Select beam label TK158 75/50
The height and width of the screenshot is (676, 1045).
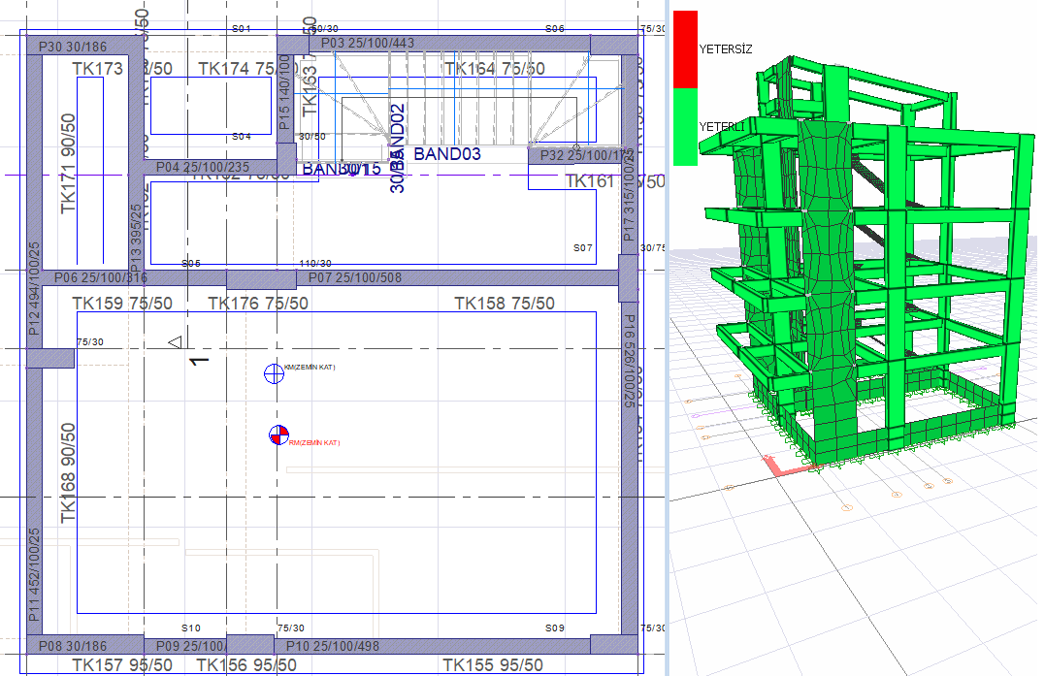click(x=505, y=304)
